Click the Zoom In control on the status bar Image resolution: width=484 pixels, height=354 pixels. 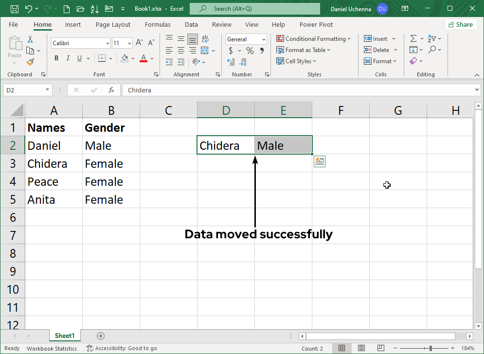click(452, 348)
